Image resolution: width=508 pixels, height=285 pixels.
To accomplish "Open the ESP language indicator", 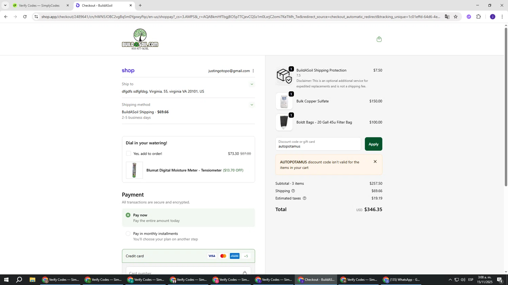I will [471, 280].
